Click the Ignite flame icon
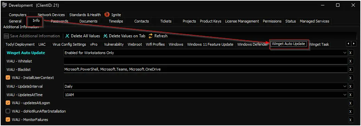 click(107, 14)
